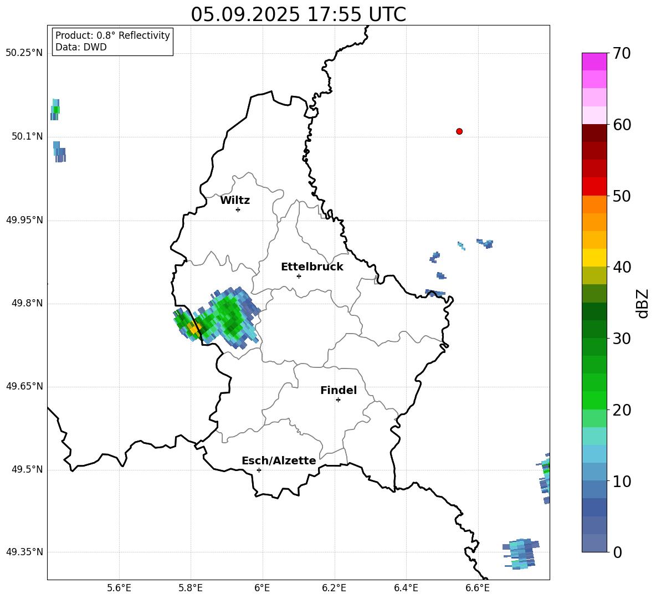Select the Esch/Alzette label
Image resolution: width=656 pixels, height=599 pixels.
[279, 460]
